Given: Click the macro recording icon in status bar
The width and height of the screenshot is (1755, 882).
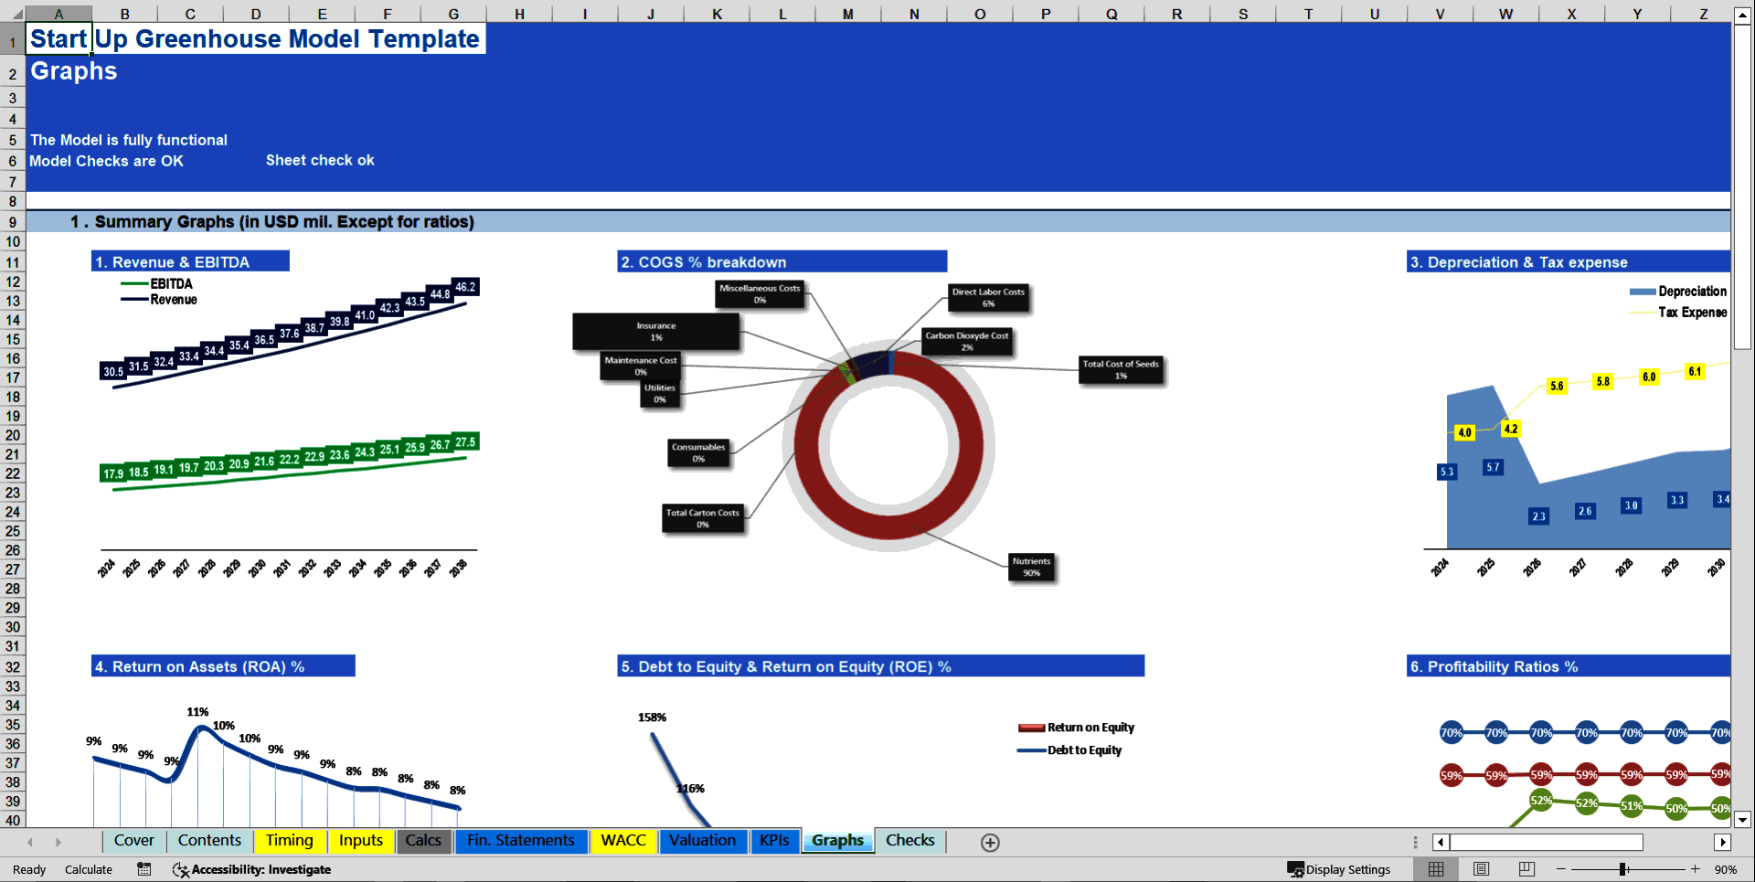Looking at the screenshot, I should [144, 869].
